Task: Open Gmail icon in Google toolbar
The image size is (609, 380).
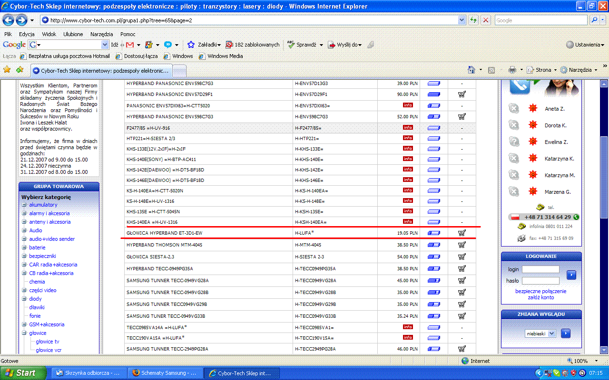Action: click(x=130, y=45)
